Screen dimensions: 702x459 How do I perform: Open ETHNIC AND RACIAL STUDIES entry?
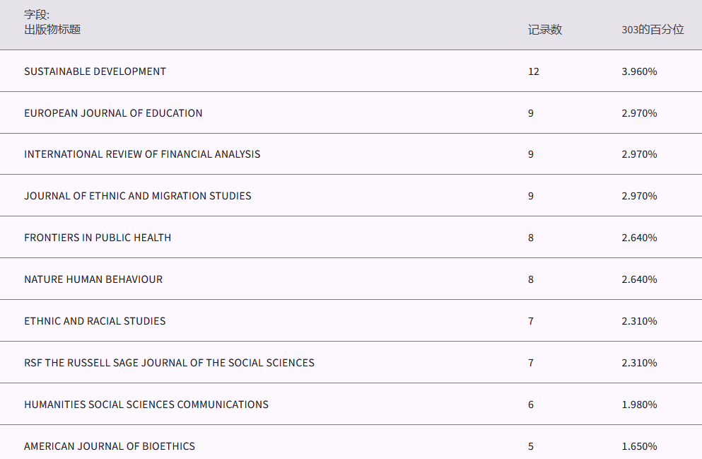(95, 321)
